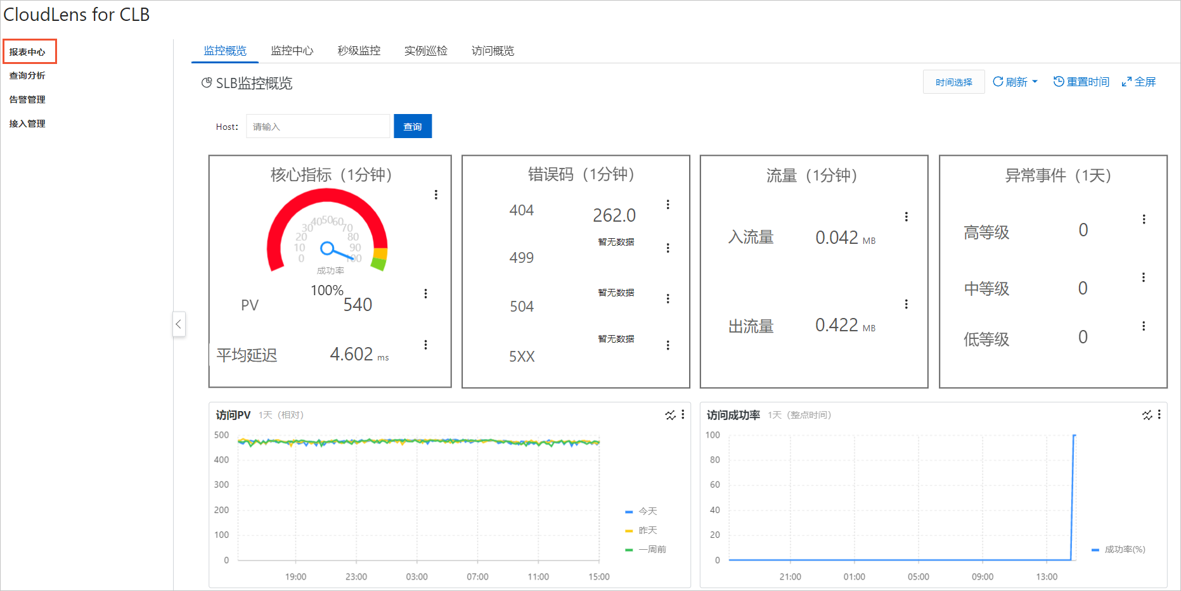Open the 499 error code options menu

[x=668, y=248]
